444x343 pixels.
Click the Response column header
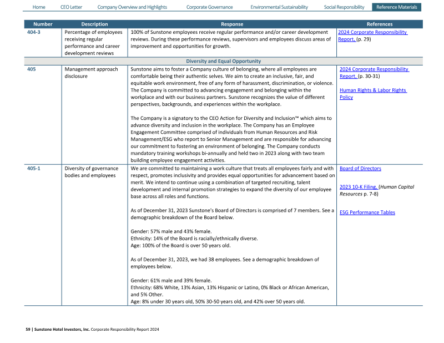coord(231,24)
